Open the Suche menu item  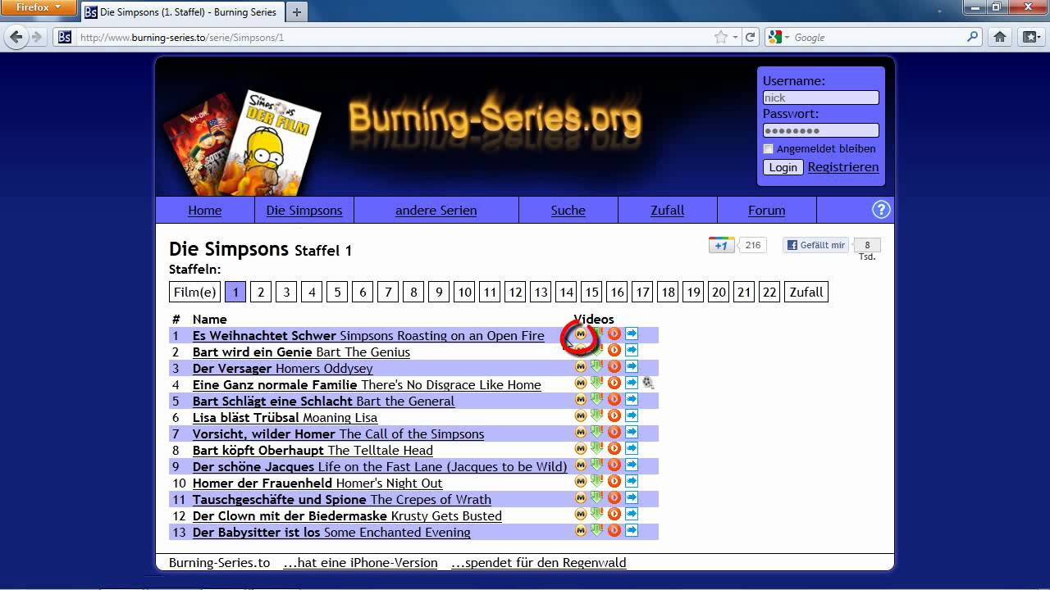point(568,211)
